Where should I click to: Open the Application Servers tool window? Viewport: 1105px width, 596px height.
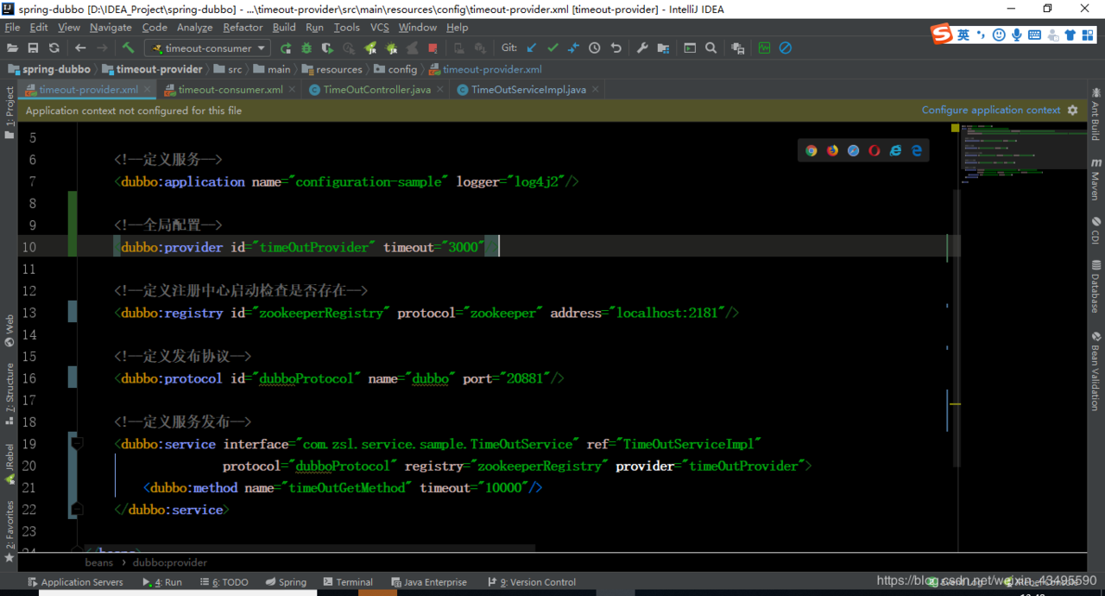point(75,582)
